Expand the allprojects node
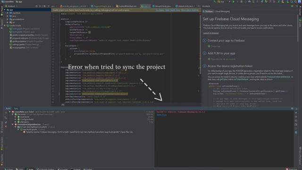This screenshot has width=302, height=170. tap(16, 122)
